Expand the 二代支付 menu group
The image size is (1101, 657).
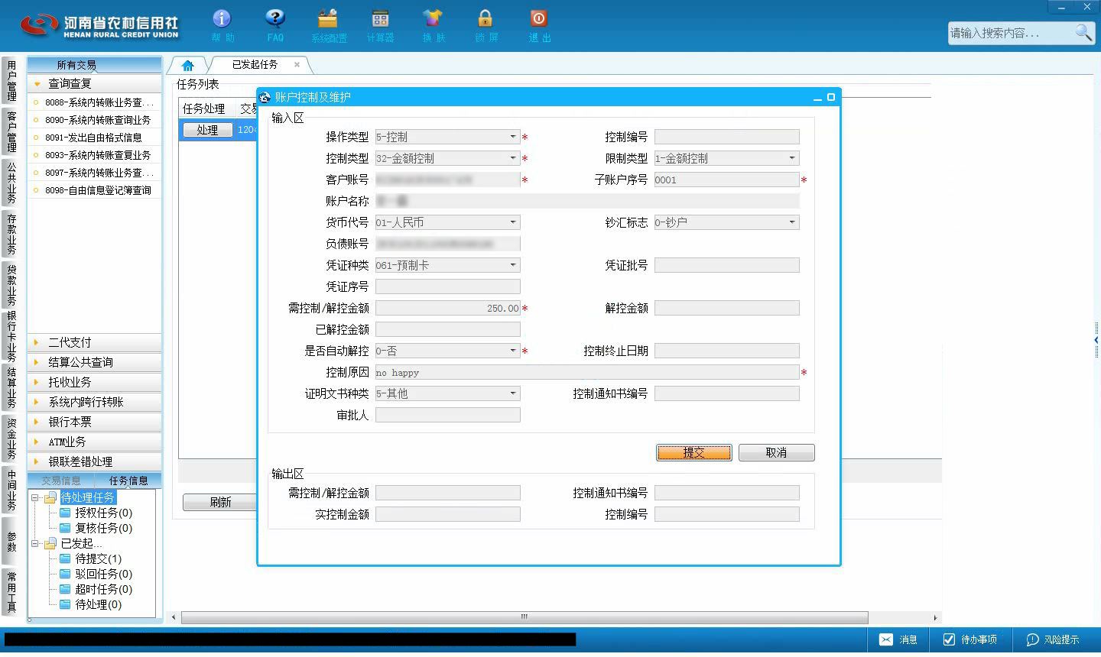(94, 342)
